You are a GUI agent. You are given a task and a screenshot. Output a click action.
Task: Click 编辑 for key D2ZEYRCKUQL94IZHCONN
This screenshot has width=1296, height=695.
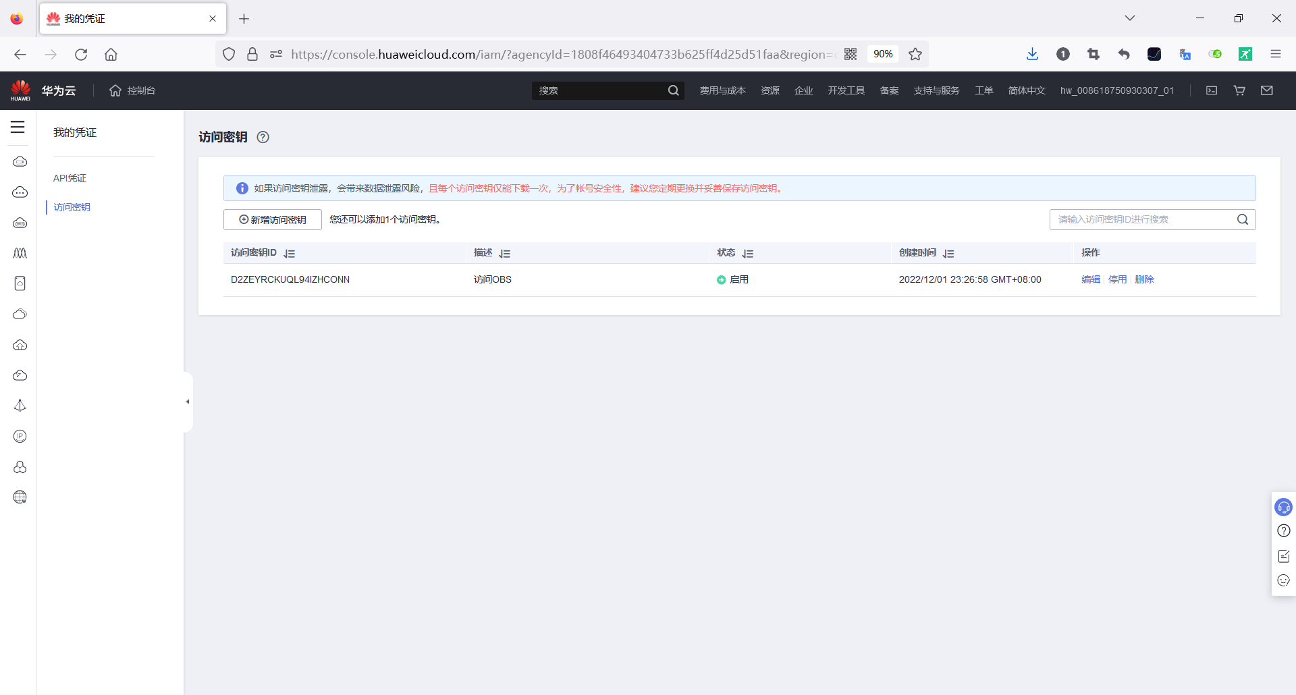click(x=1091, y=279)
